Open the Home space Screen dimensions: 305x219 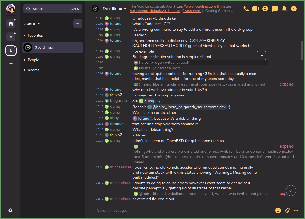(x=11, y=23)
